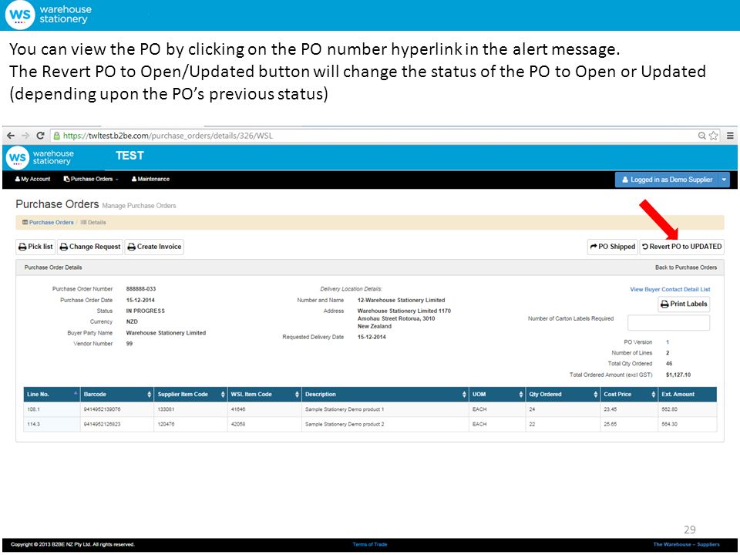Sort table by UOM column

(497, 394)
